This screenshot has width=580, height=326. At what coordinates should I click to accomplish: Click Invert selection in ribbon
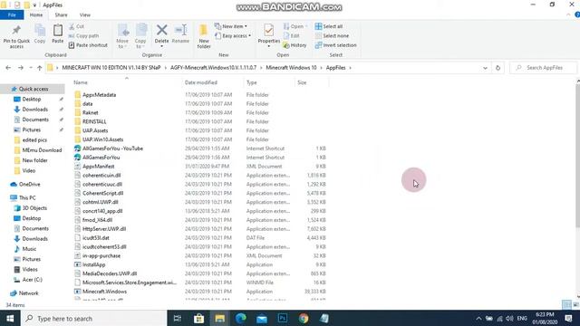(336, 45)
